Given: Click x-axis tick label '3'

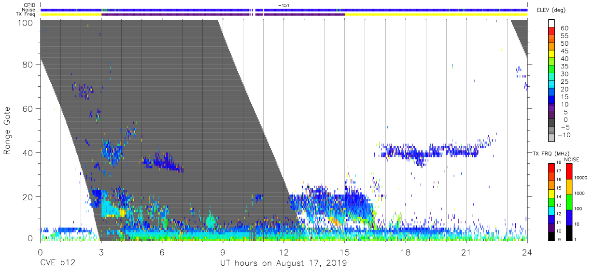Looking at the screenshot, I should pyautogui.click(x=100, y=252).
